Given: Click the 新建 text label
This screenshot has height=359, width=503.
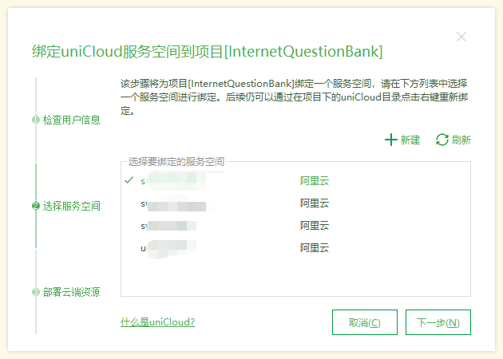Looking at the screenshot, I should [410, 140].
